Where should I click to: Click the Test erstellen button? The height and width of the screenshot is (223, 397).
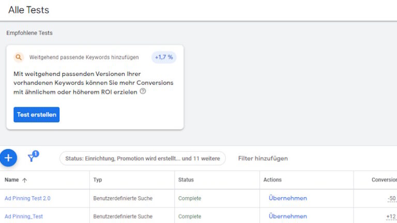37,115
